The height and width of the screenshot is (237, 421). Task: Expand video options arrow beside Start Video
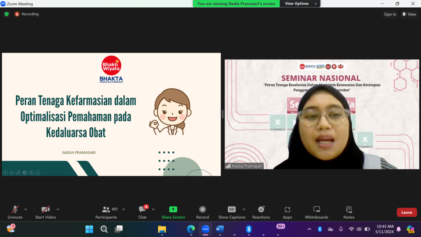(x=58, y=209)
